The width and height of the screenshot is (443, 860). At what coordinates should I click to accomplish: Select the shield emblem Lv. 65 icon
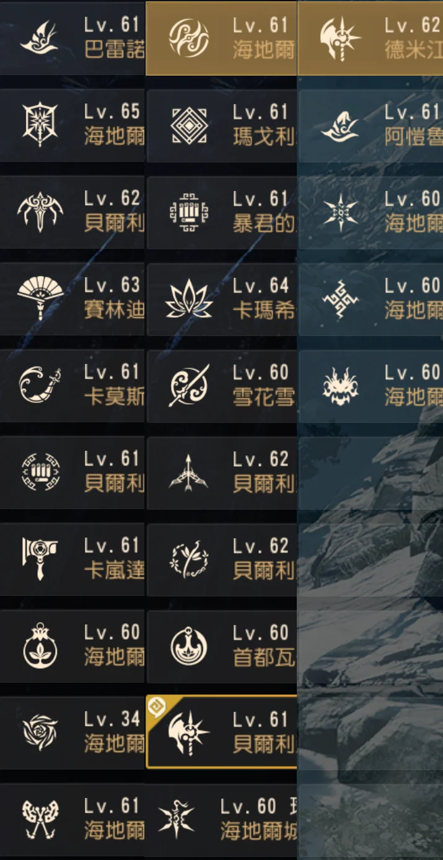pos(40,125)
